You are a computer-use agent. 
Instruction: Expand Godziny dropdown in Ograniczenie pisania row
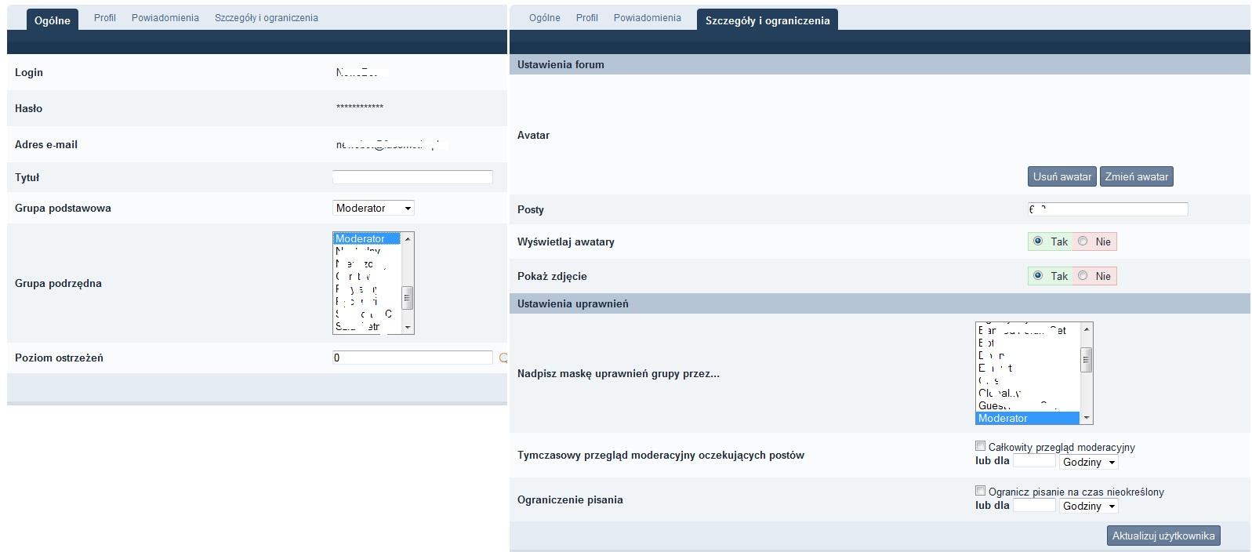(x=1089, y=507)
